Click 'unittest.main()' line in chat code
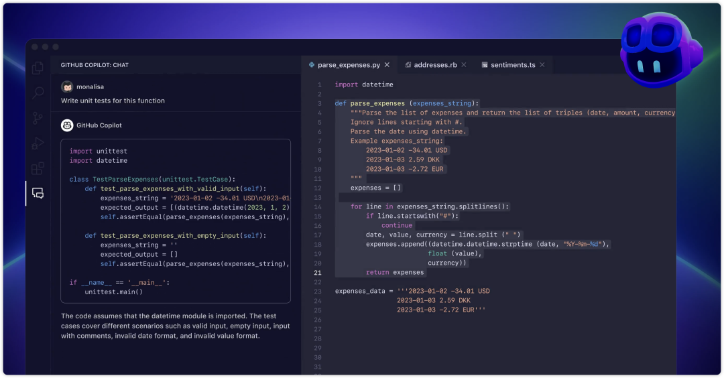This screenshot has width=724, height=378. pyautogui.click(x=113, y=292)
